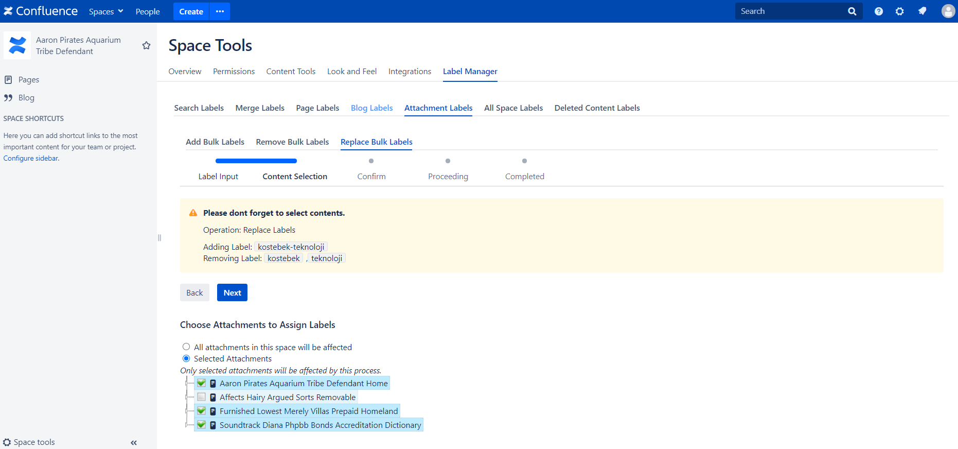Screen dimensions: 958x449
Task: Uncheck Furnished Lowest Merely Villas Prepaid Homeland
Action: click(201, 411)
